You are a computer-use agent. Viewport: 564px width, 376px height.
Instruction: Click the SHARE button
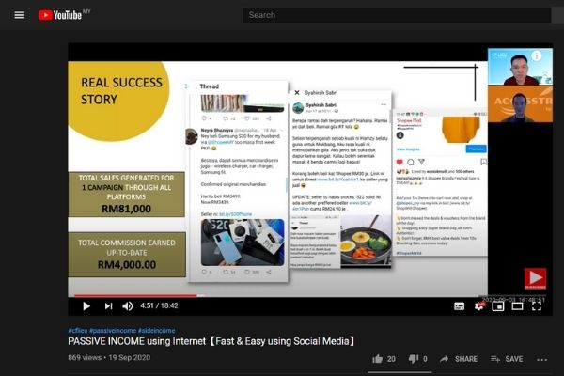pyautogui.click(x=459, y=359)
